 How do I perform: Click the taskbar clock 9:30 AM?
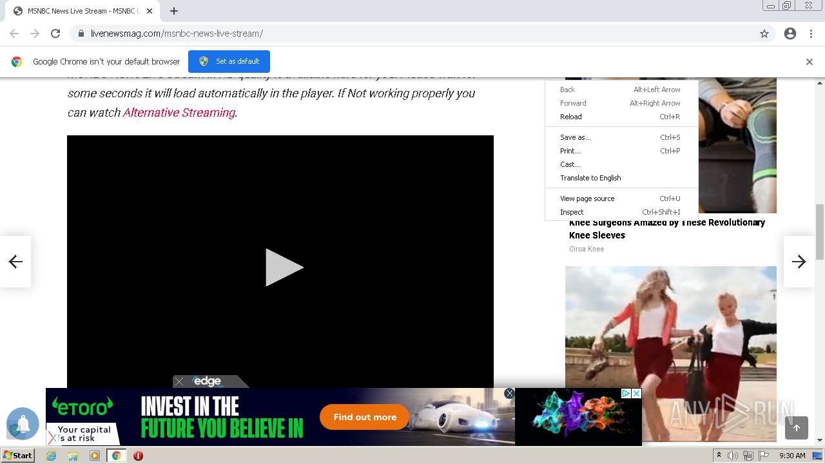[x=792, y=456]
